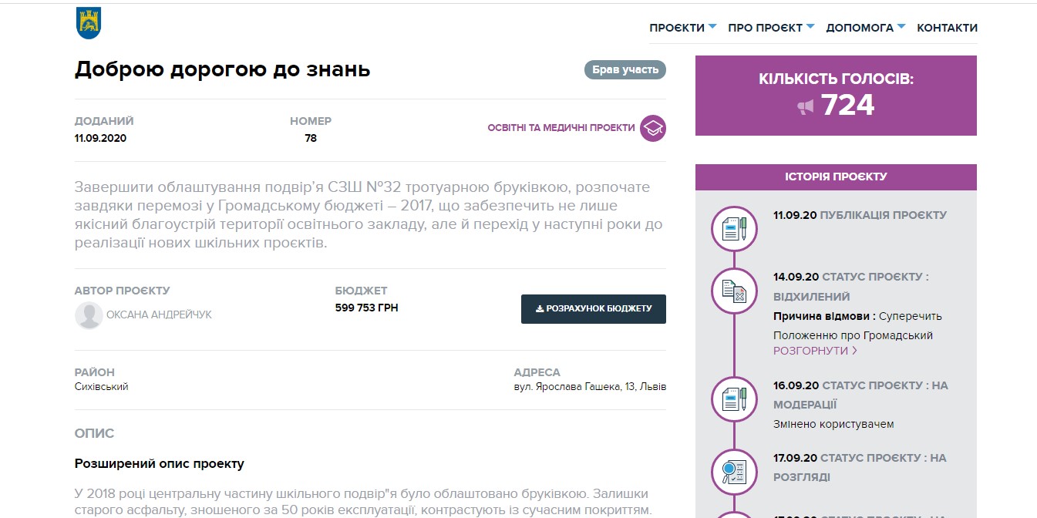Click the address вул. Ярослава Гашека, 13
Image resolution: width=1037 pixels, height=518 pixels.
[x=590, y=387]
